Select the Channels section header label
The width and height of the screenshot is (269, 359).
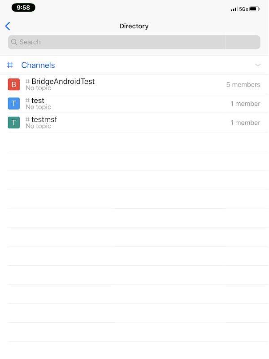coord(38,66)
